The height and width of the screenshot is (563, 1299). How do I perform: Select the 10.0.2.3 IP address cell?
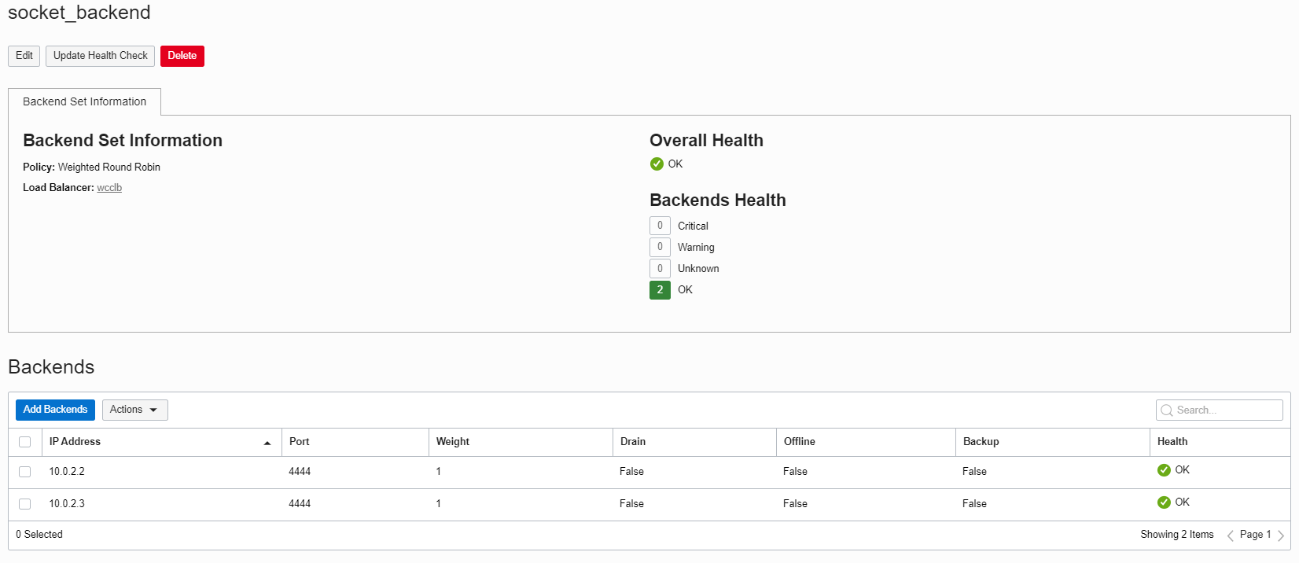tap(67, 504)
